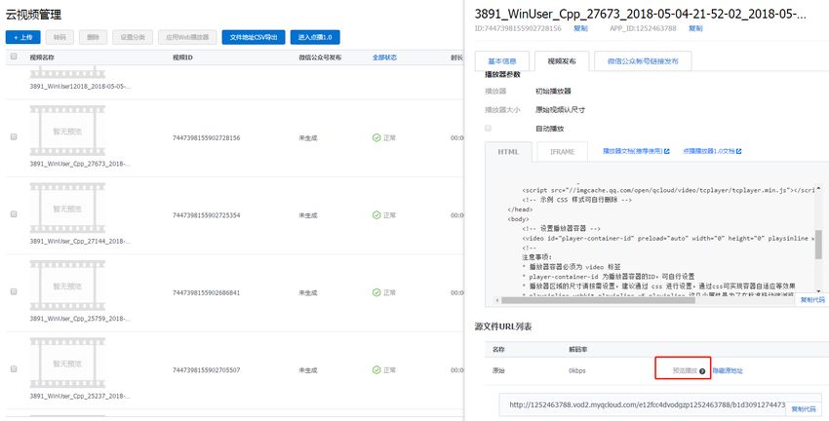Click inside the HTML embed code area
Viewport: 829px width, 421px height.
[x=653, y=238]
